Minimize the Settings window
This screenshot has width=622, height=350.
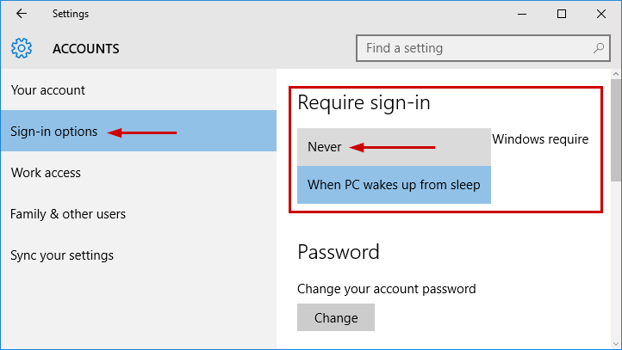click(x=522, y=14)
